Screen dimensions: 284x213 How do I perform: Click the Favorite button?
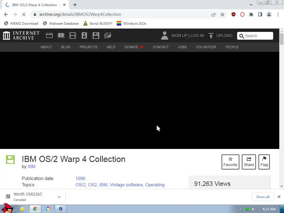tap(230, 162)
